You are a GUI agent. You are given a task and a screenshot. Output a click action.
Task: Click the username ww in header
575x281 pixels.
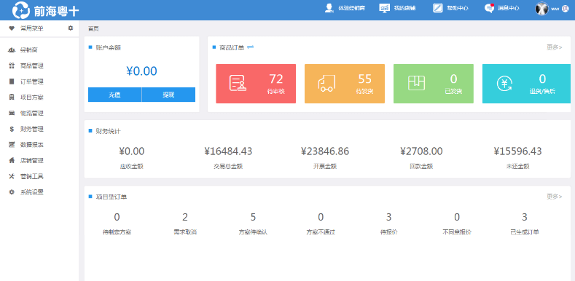tap(555, 9)
